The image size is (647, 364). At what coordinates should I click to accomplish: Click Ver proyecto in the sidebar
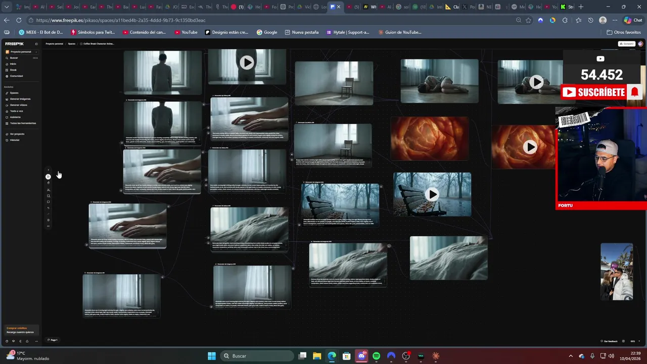17,134
